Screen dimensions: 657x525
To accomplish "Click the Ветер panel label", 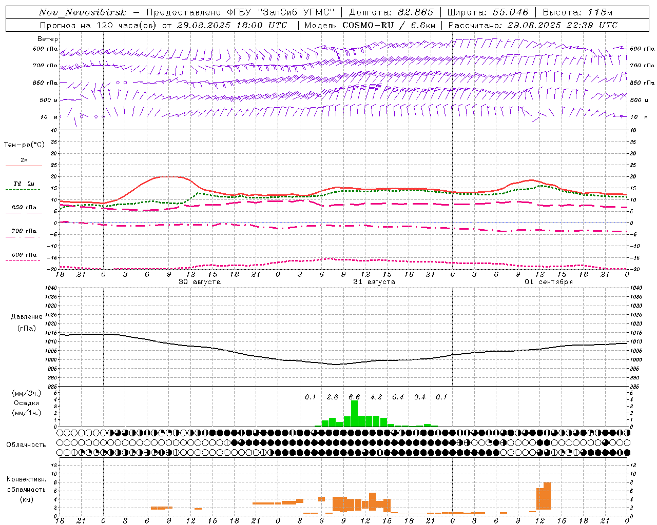I will pos(48,39).
